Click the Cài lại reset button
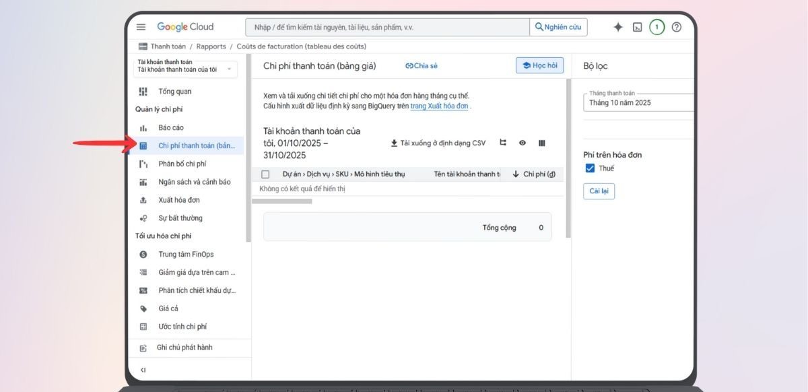Screen dimensions: 808x392 point(599,191)
